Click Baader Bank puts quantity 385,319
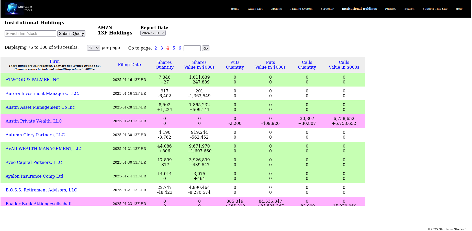The width and height of the screenshot is (472, 231). 235,201
